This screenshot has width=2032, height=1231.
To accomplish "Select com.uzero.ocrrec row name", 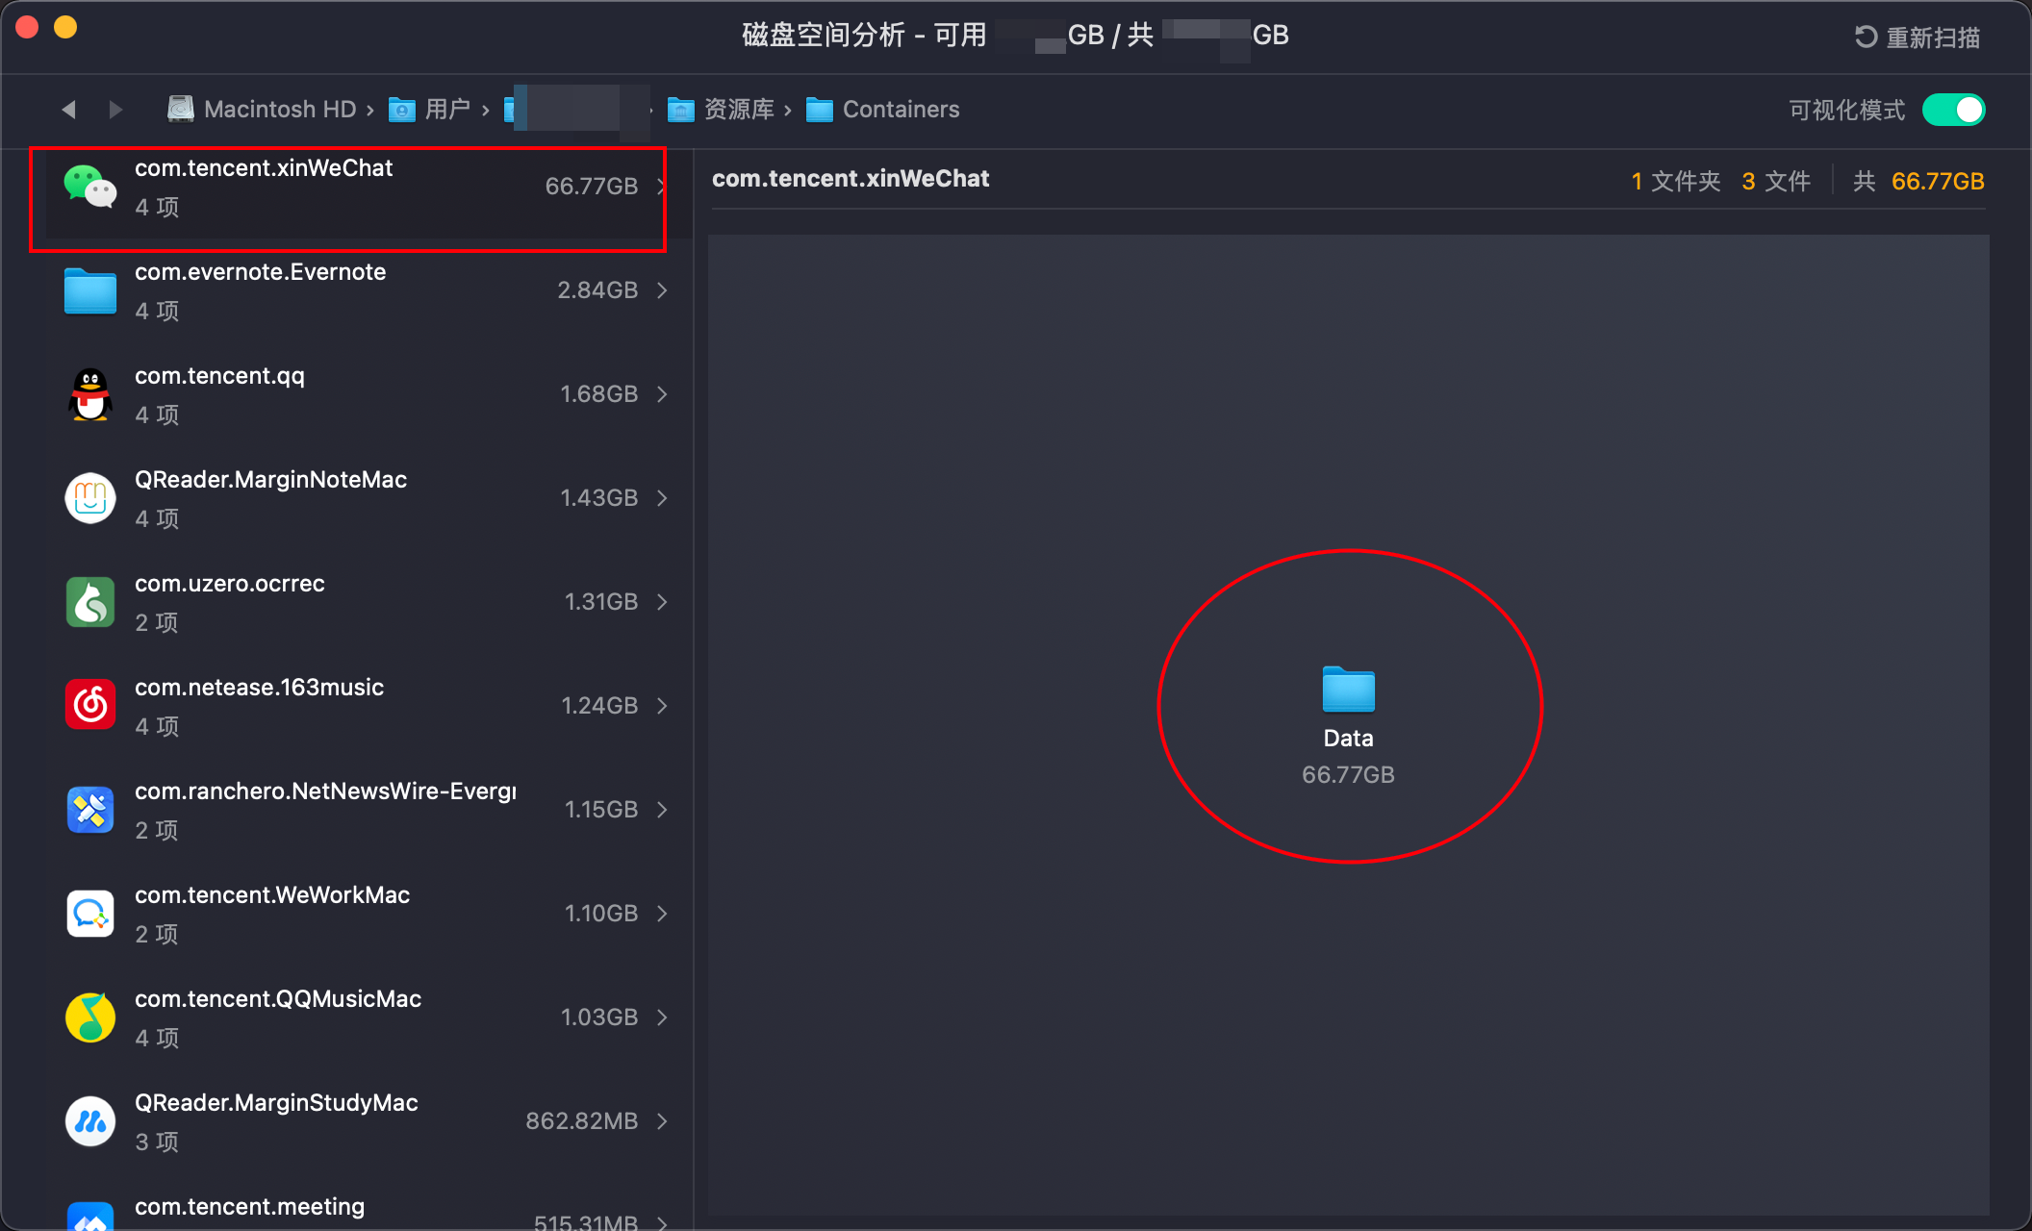I will click(230, 584).
